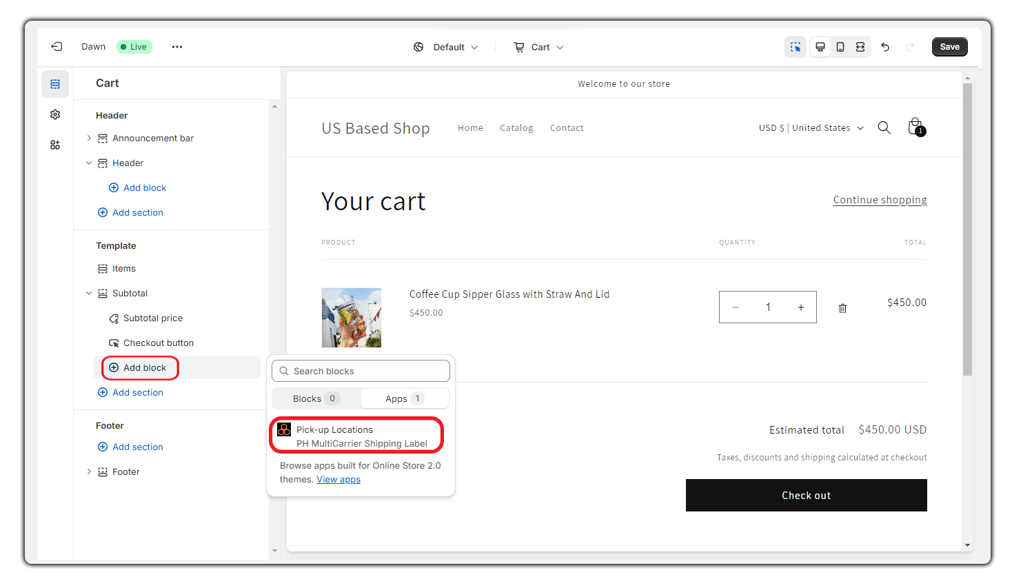The width and height of the screenshot is (1012, 579).
Task: Click the Subtotal price block icon
Action: coord(114,318)
